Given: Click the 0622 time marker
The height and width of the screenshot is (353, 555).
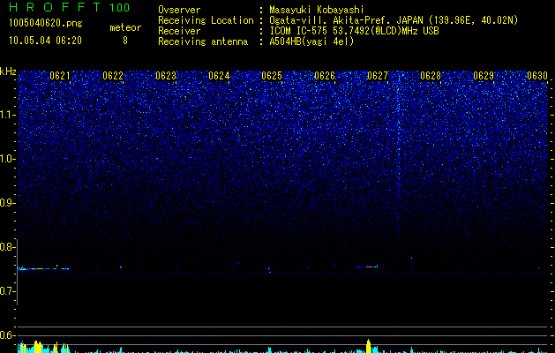Looking at the screenshot, I should point(113,75).
